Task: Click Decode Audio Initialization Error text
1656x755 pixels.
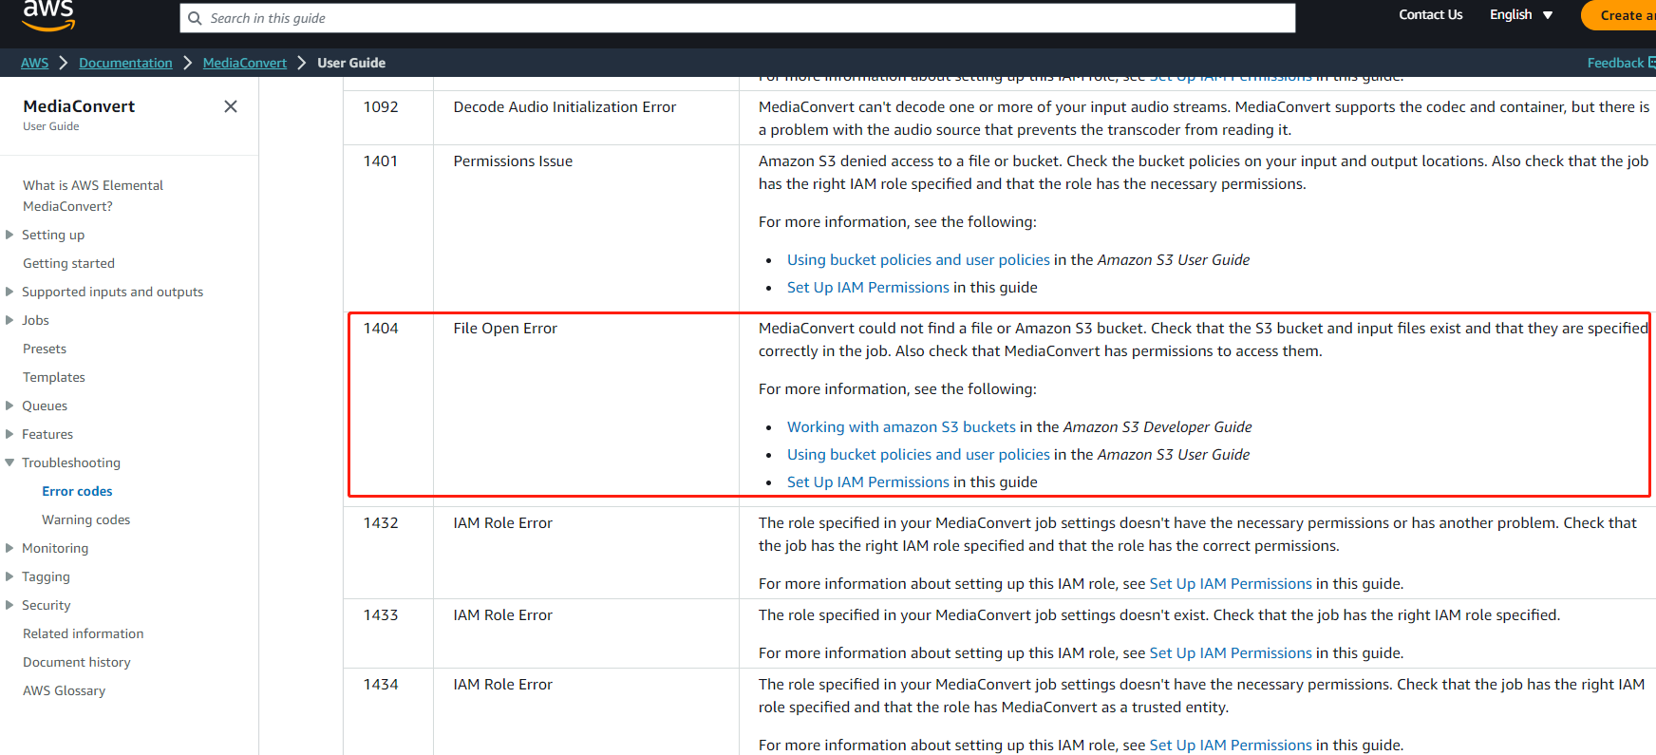Action: pyautogui.click(x=565, y=106)
